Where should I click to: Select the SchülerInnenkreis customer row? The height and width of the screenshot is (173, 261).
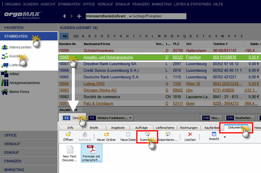tap(160, 50)
